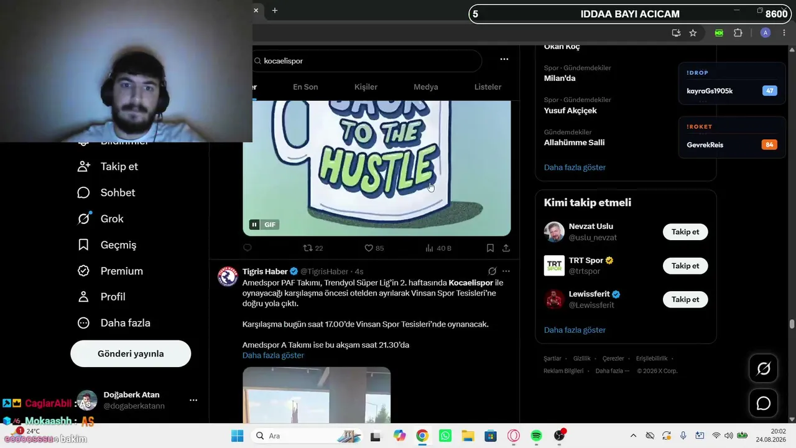Click the reply icon under the GIF post
Viewport: 796px width, 448px height.
248,248
